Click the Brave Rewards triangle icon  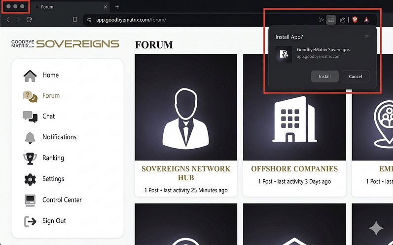tap(366, 20)
